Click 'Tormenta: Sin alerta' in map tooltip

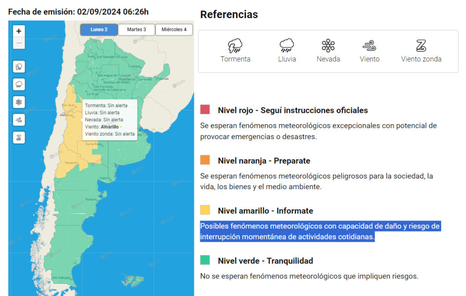click(x=106, y=105)
